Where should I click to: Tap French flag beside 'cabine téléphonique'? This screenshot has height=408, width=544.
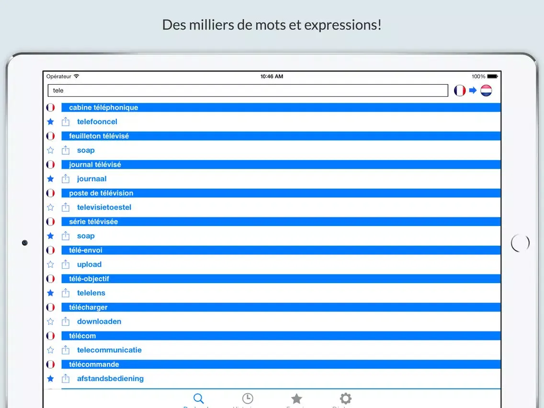[50, 108]
